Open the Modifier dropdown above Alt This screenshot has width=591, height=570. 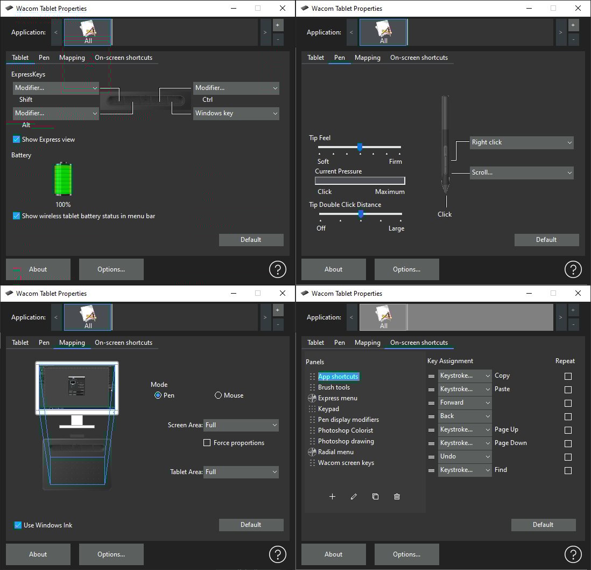[x=56, y=113]
